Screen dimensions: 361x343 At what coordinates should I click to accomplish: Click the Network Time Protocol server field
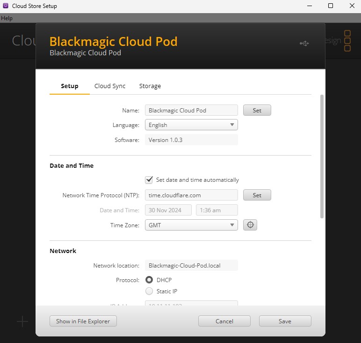click(191, 195)
